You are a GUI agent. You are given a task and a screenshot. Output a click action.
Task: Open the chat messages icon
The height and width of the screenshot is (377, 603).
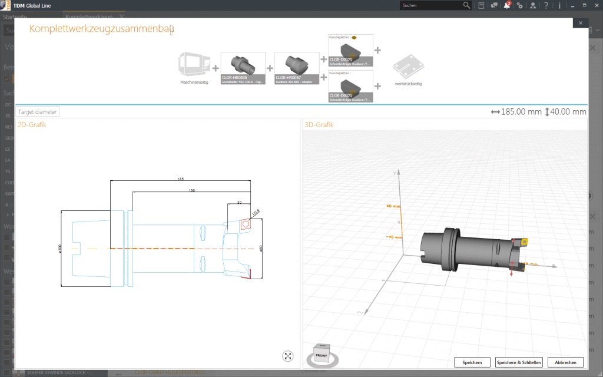click(x=494, y=5)
